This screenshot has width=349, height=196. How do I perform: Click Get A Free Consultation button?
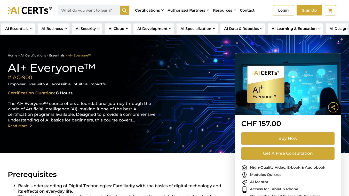tap(288, 153)
